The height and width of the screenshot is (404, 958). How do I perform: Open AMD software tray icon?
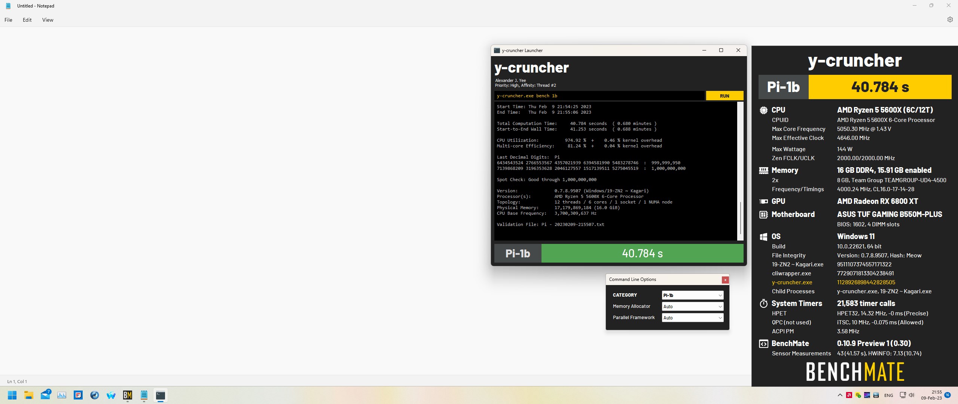point(849,395)
